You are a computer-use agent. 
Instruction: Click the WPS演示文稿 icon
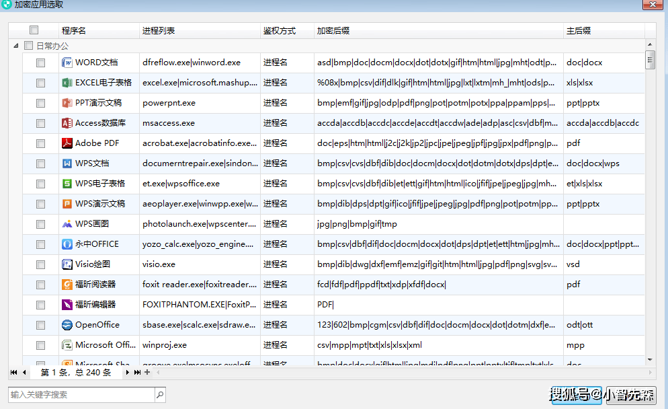(67, 204)
